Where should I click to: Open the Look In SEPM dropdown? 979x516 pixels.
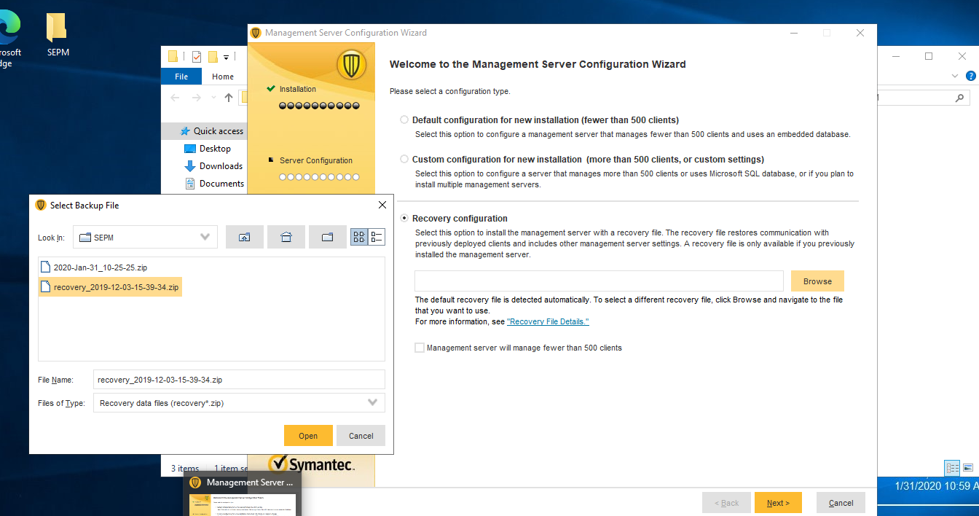tap(145, 237)
